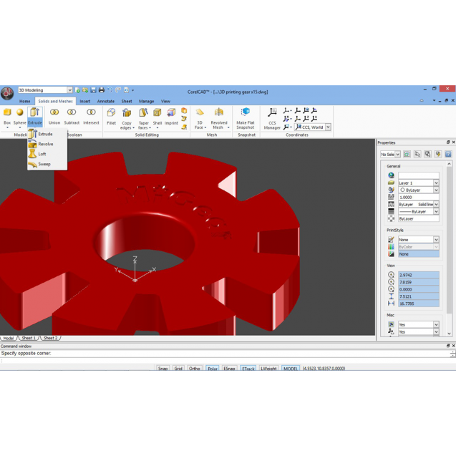Click the Redo arrow icon

[x=118, y=90]
